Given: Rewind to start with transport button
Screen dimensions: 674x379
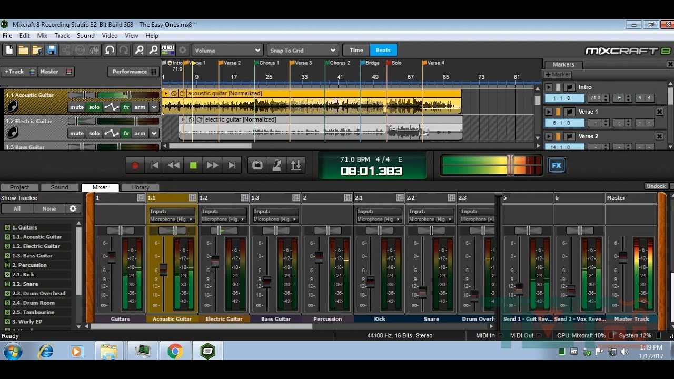Looking at the screenshot, I should pos(154,165).
